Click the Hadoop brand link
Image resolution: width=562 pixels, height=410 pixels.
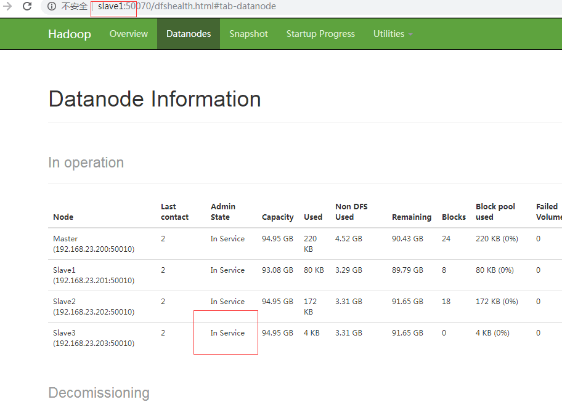tap(70, 34)
